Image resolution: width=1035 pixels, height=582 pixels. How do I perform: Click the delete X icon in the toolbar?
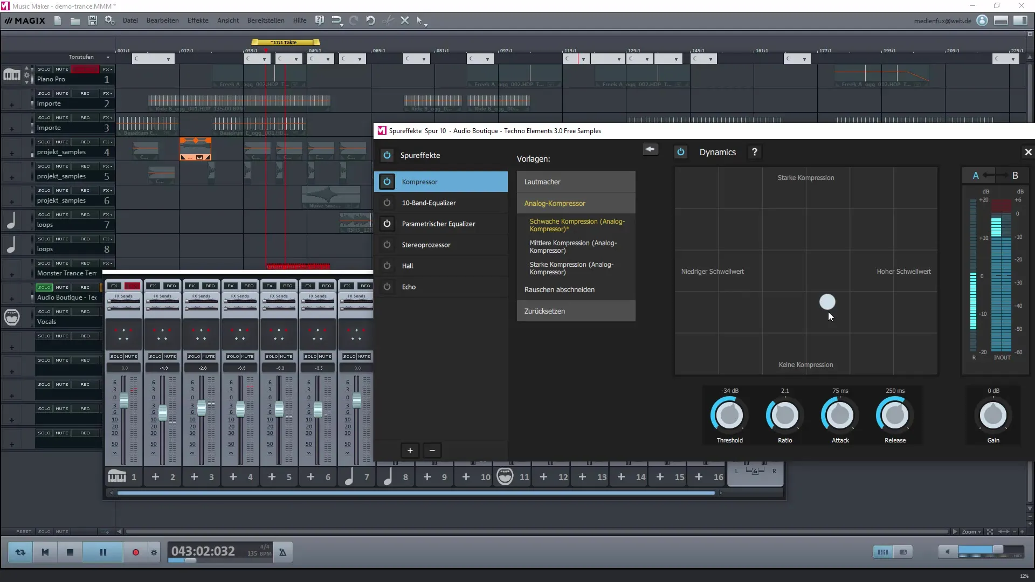coord(405,20)
